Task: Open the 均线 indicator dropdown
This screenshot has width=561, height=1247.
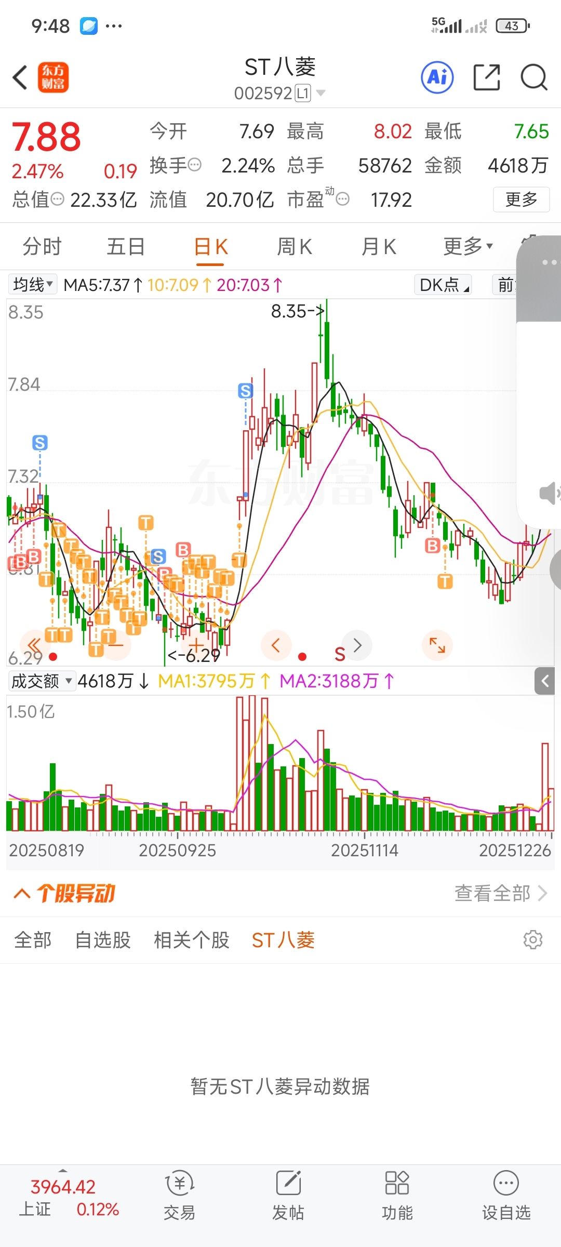Action: [x=33, y=284]
